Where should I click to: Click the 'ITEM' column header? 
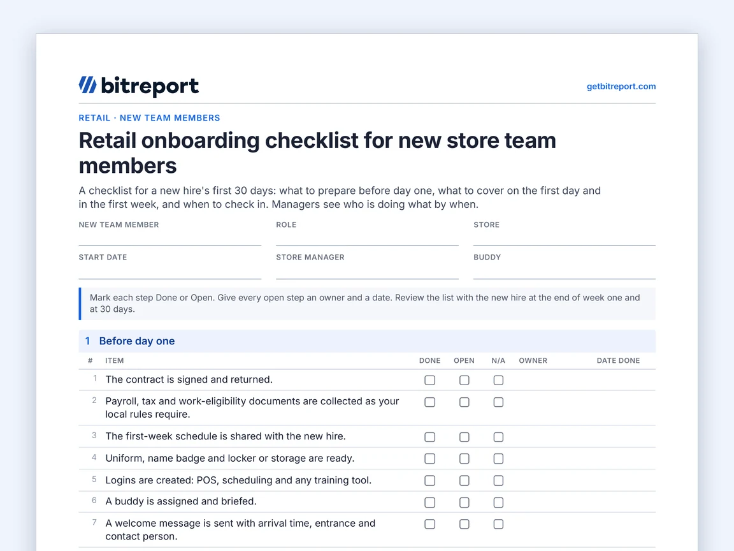tap(114, 361)
